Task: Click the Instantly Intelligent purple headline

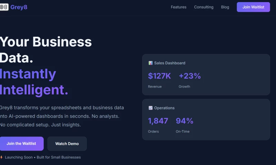Action: pyautogui.click(x=34, y=82)
